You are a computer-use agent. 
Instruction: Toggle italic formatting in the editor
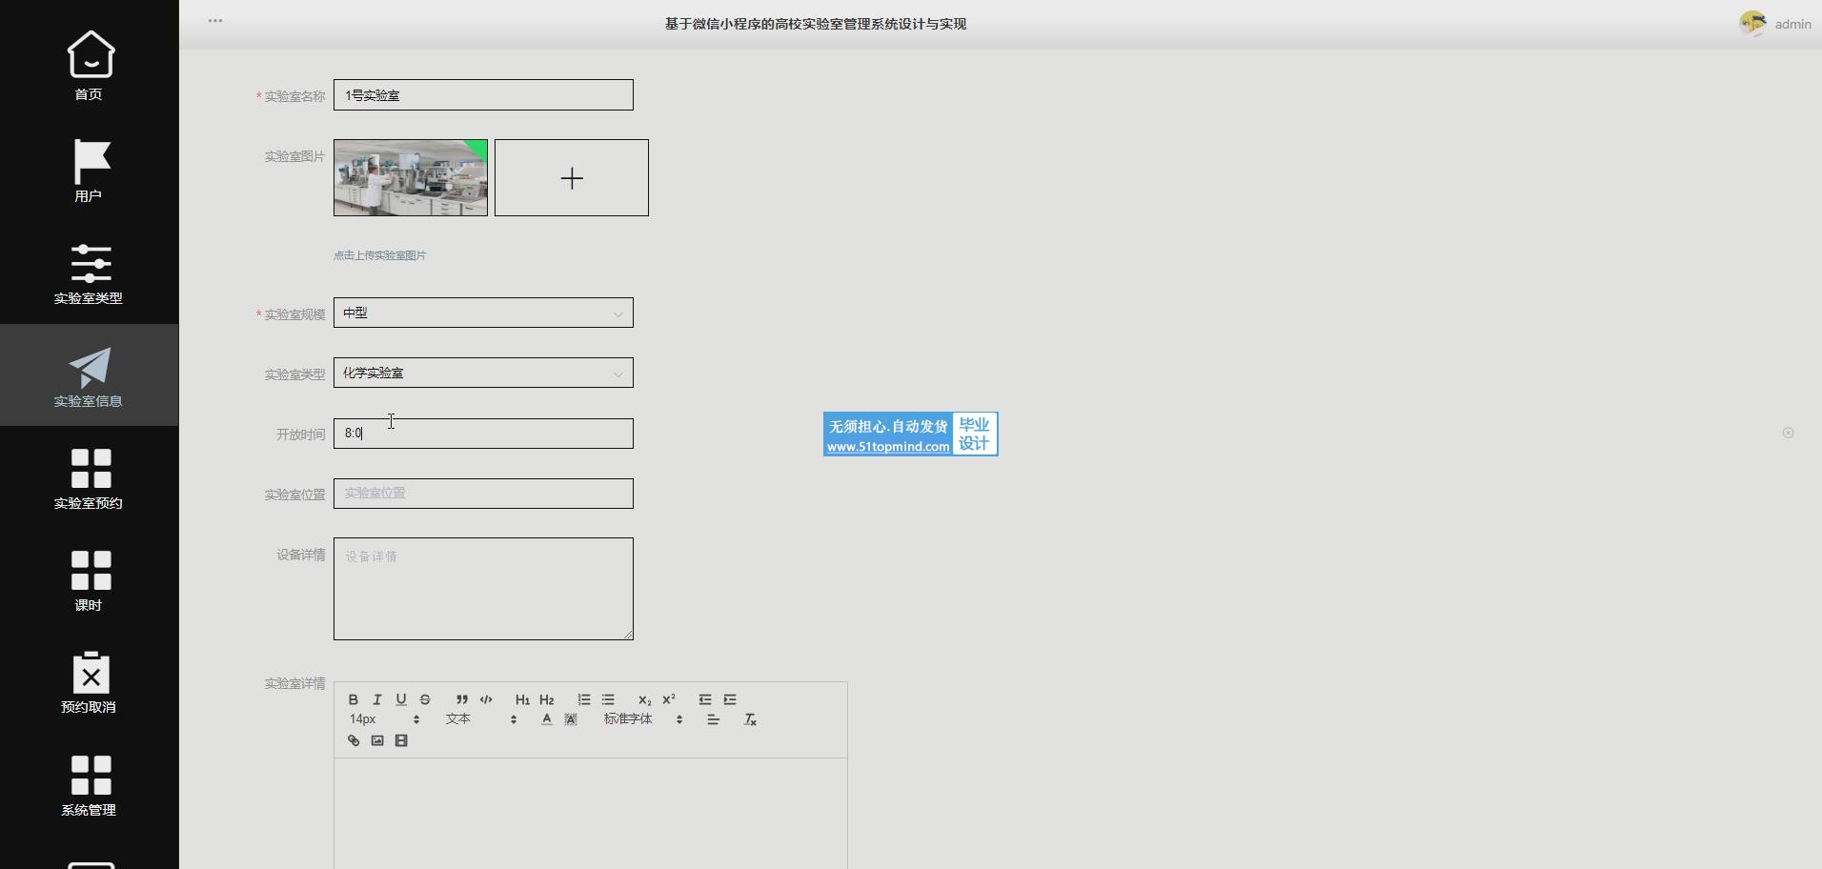tap(377, 699)
